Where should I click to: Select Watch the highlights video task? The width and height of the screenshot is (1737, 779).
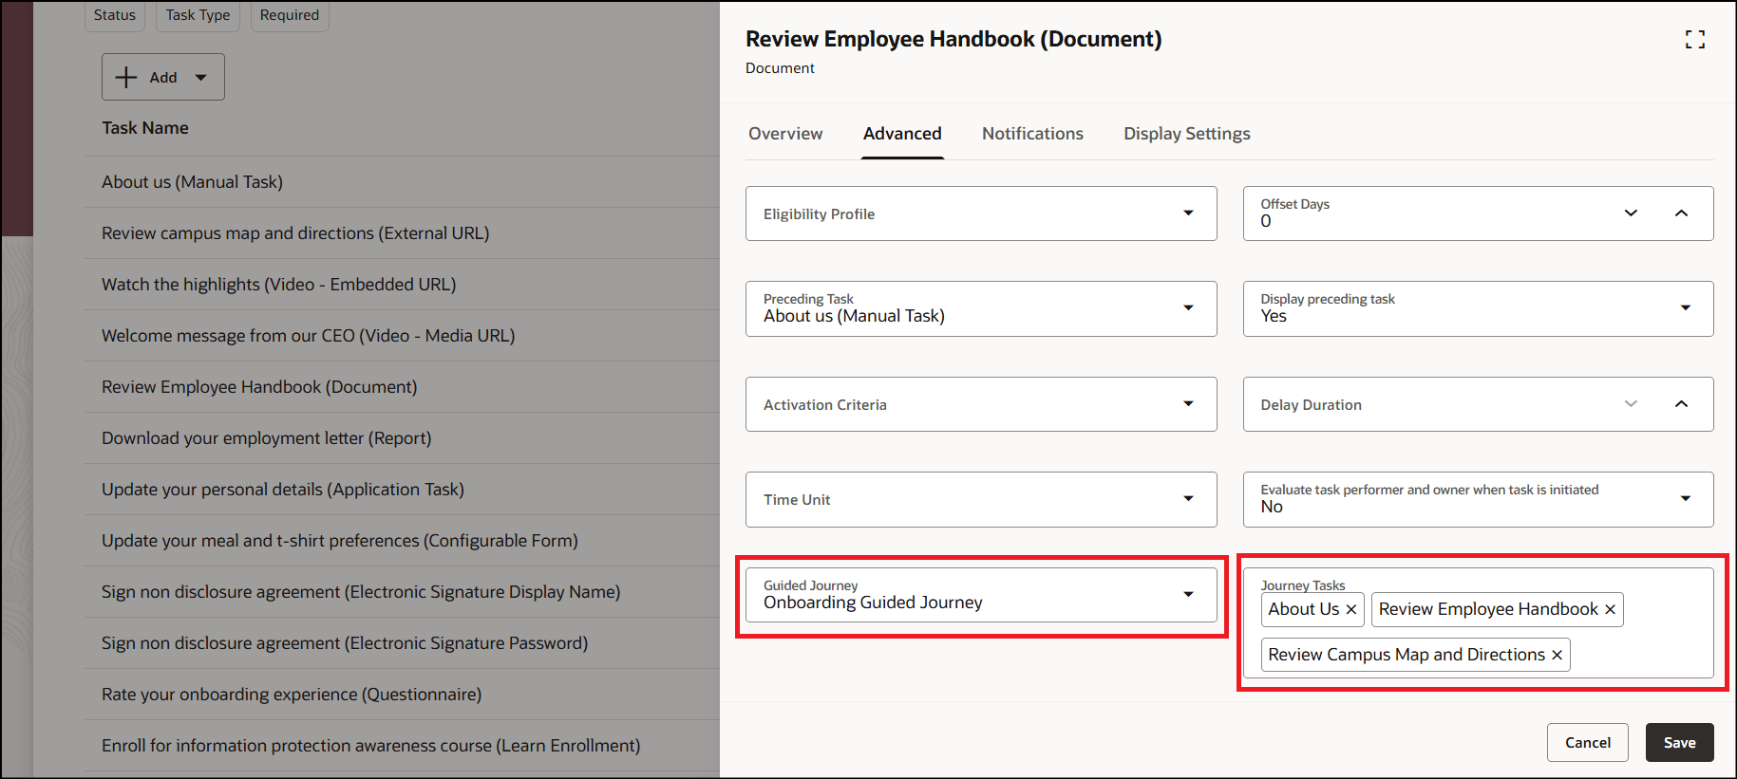402,284
